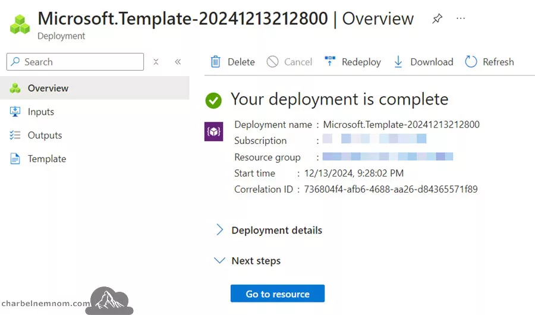
Task: Click the purple deployment resource icon
Action: pos(214,131)
